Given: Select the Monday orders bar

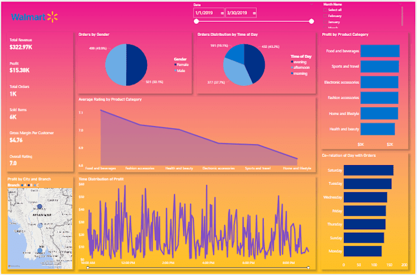Looking at the screenshot, I should tap(363, 251).
